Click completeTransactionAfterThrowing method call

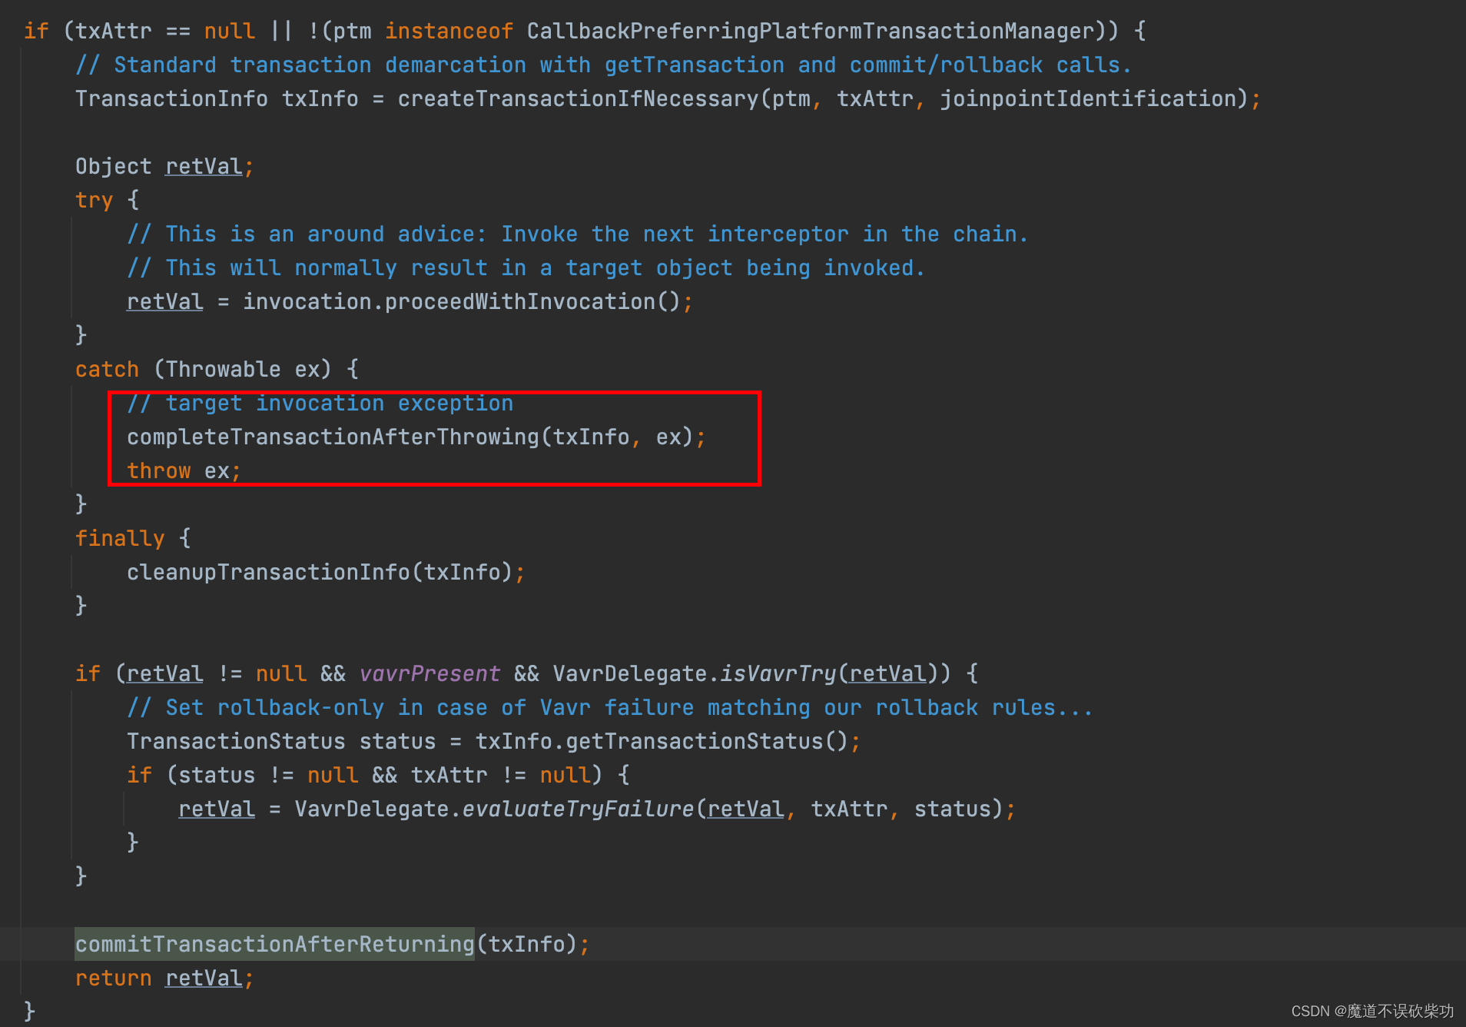pos(333,437)
